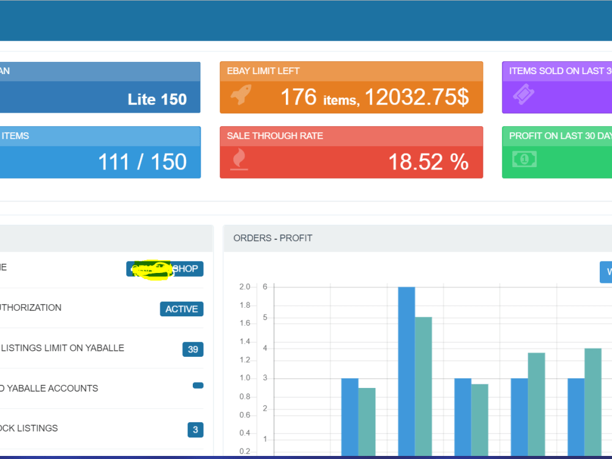Viewport: 612px width, 459px height.
Task: Click the LISTINGS LIMIT ON YABALLE row label
Action: click(x=62, y=348)
